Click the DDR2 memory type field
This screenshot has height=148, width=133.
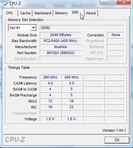pos(82,28)
